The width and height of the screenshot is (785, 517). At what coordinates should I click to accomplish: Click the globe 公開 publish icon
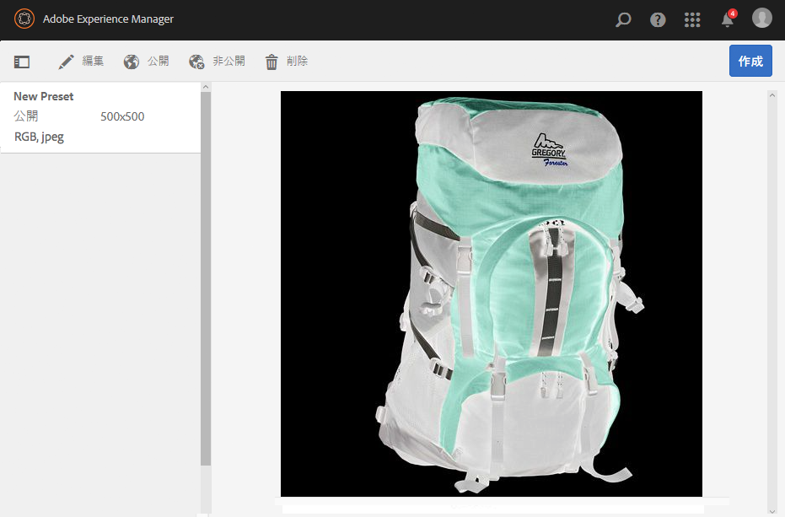click(132, 62)
